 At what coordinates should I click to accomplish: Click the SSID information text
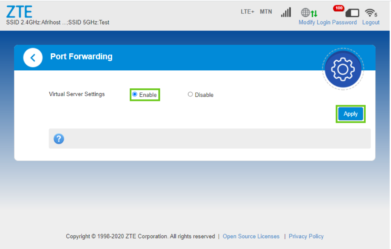coord(58,22)
